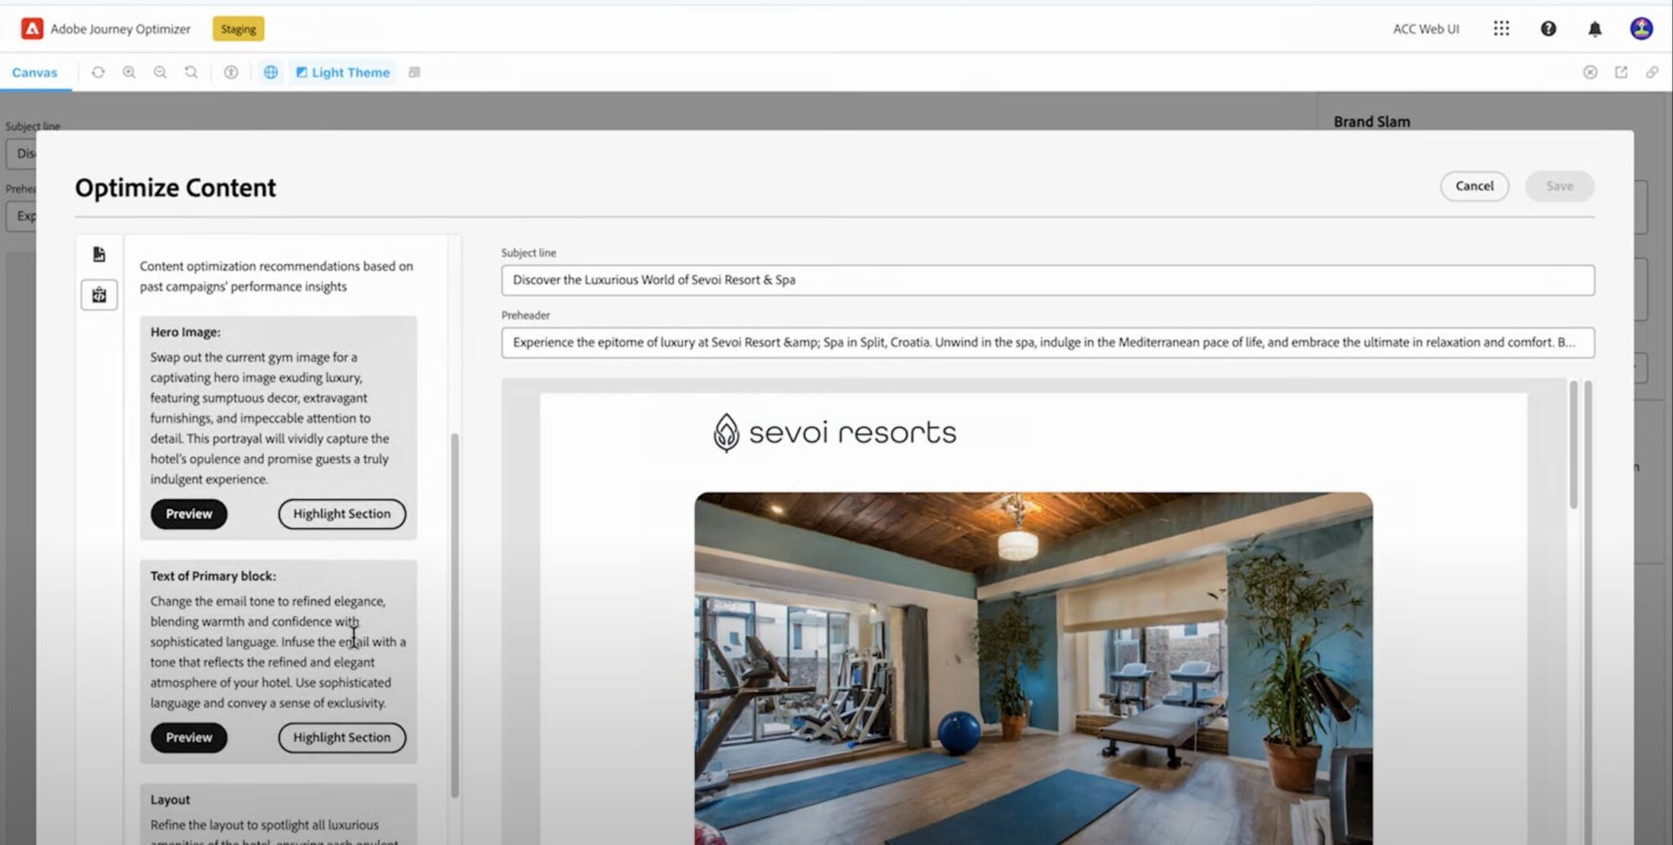Viewport: 1673px width, 845px height.
Task: Click Cancel in the Optimize Content dialog
Action: pyautogui.click(x=1474, y=186)
